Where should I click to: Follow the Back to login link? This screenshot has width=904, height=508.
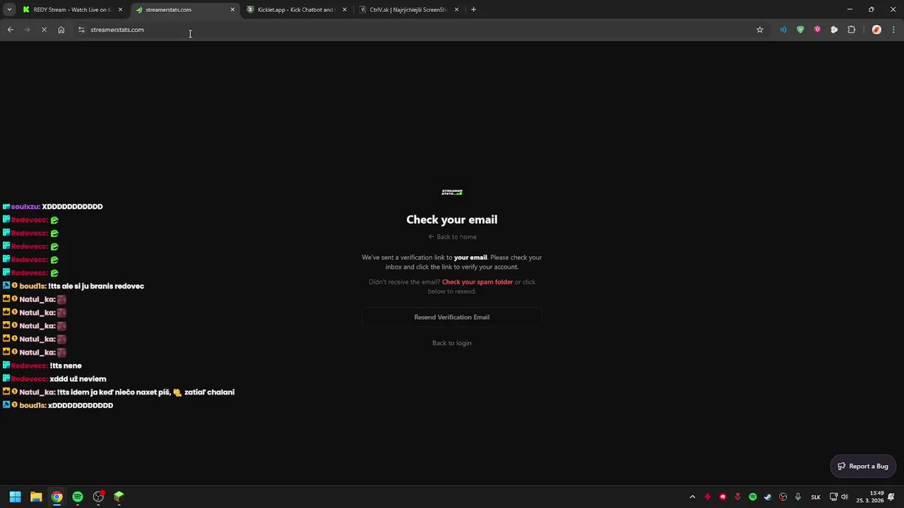452,343
